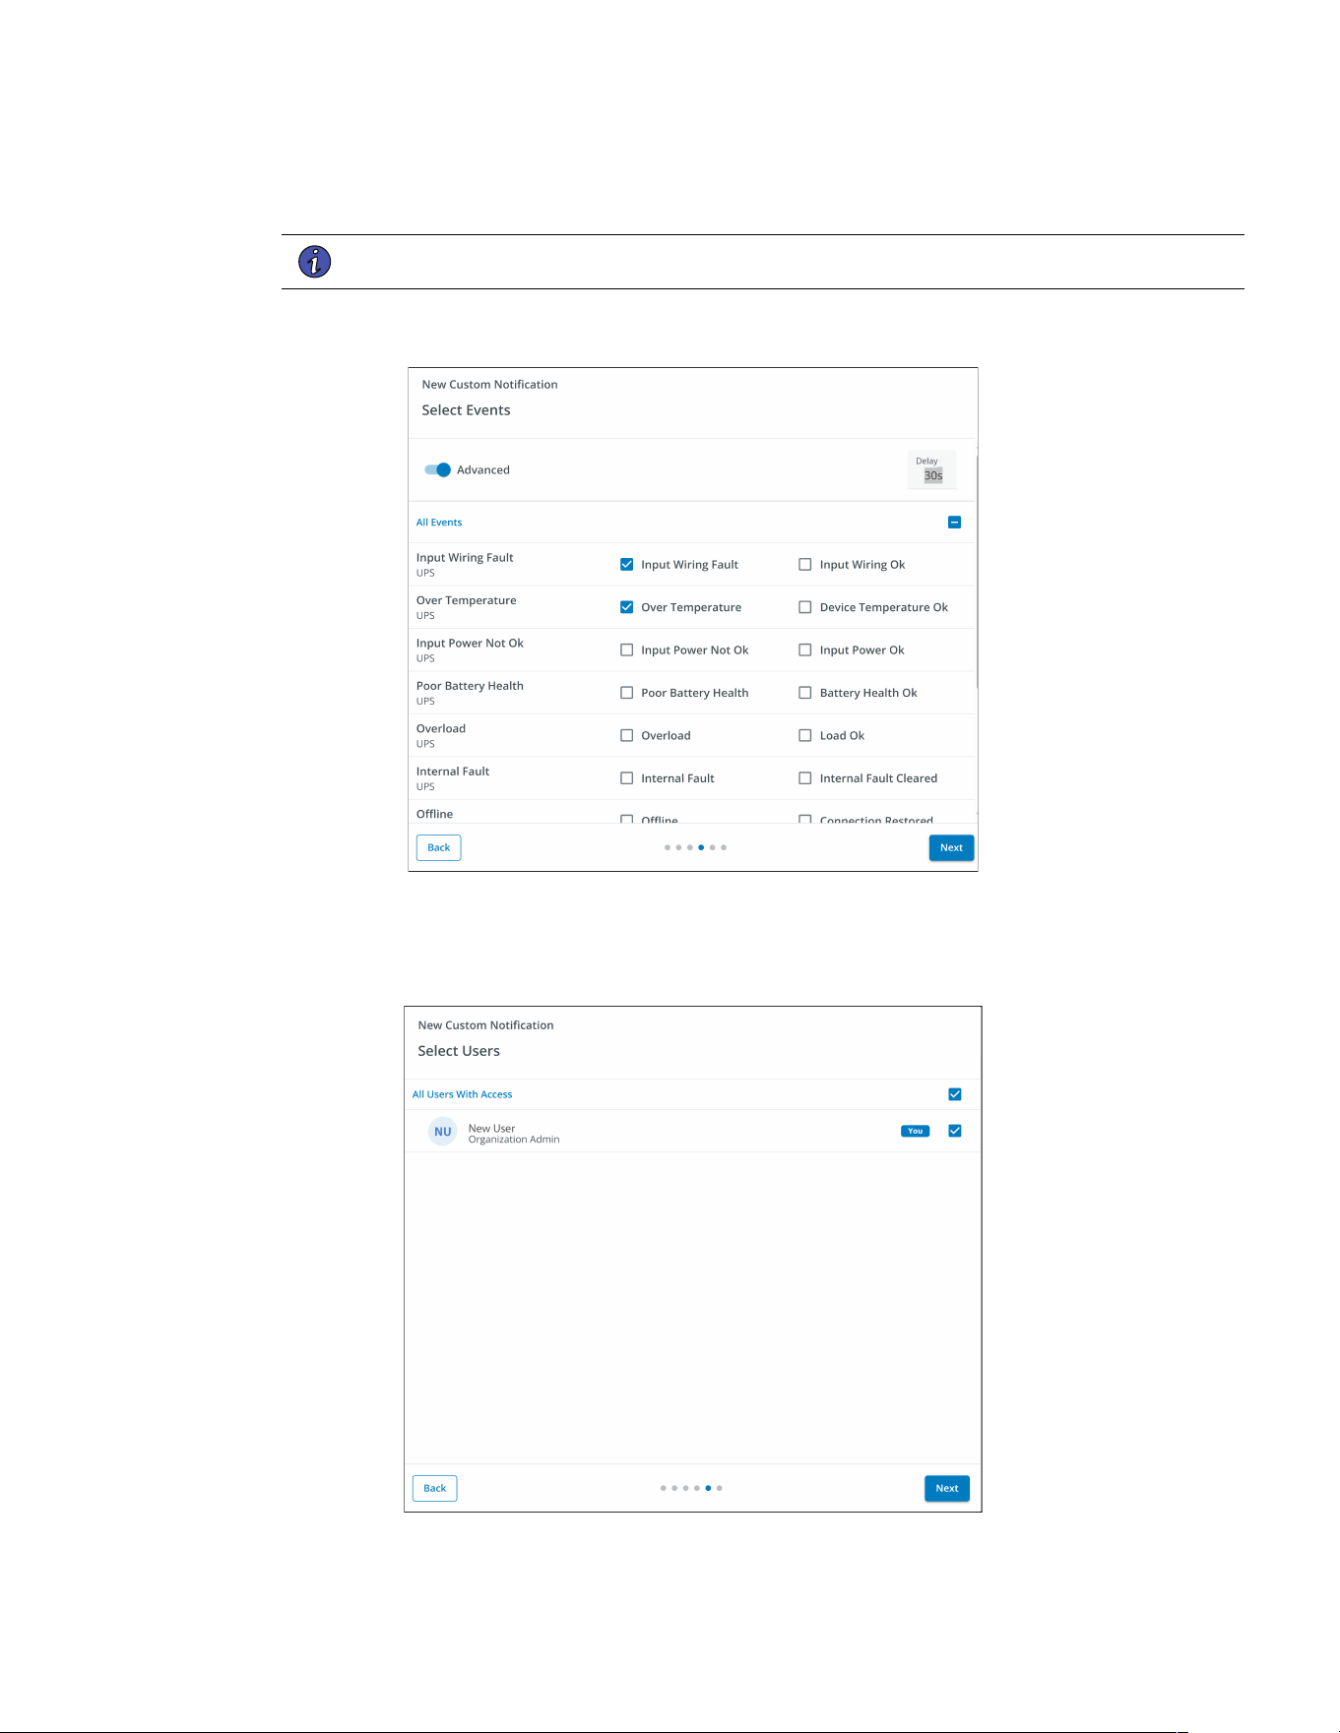This screenshot has height=1733, width=1340.
Task: Click the Select Events scrollbar
Action: click(977, 571)
